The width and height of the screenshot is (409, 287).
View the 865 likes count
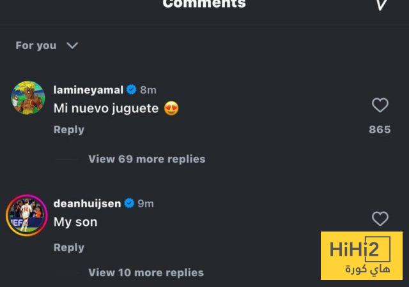[x=380, y=129]
